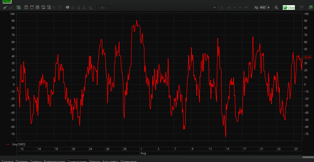This screenshot has width=314, height=162.
Task: Click the rewind double-arrow button
Action: click(235, 8)
